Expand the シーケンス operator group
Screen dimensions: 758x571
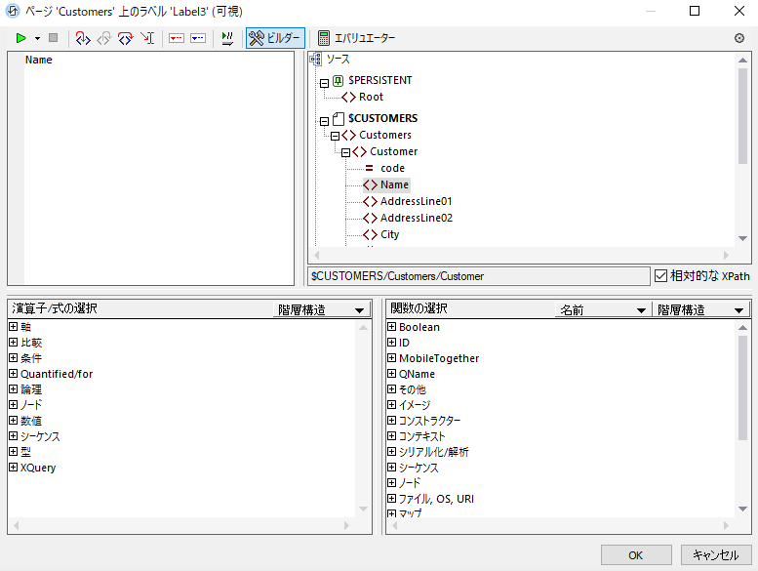(x=13, y=436)
